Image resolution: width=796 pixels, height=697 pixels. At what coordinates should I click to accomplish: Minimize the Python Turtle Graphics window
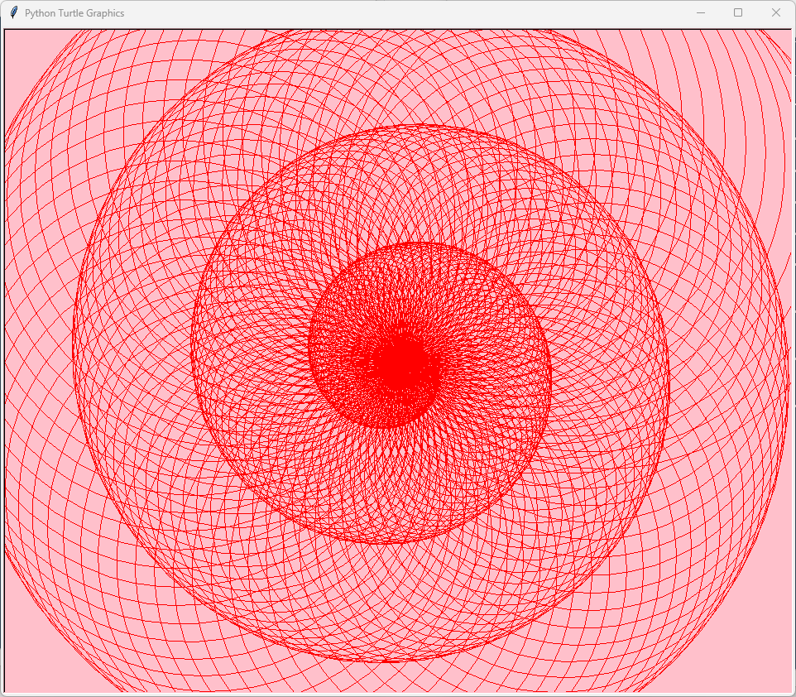700,13
